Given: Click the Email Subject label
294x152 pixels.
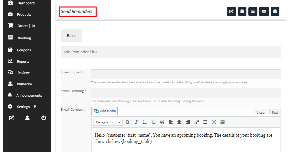Looking at the screenshot, I should [72, 72].
